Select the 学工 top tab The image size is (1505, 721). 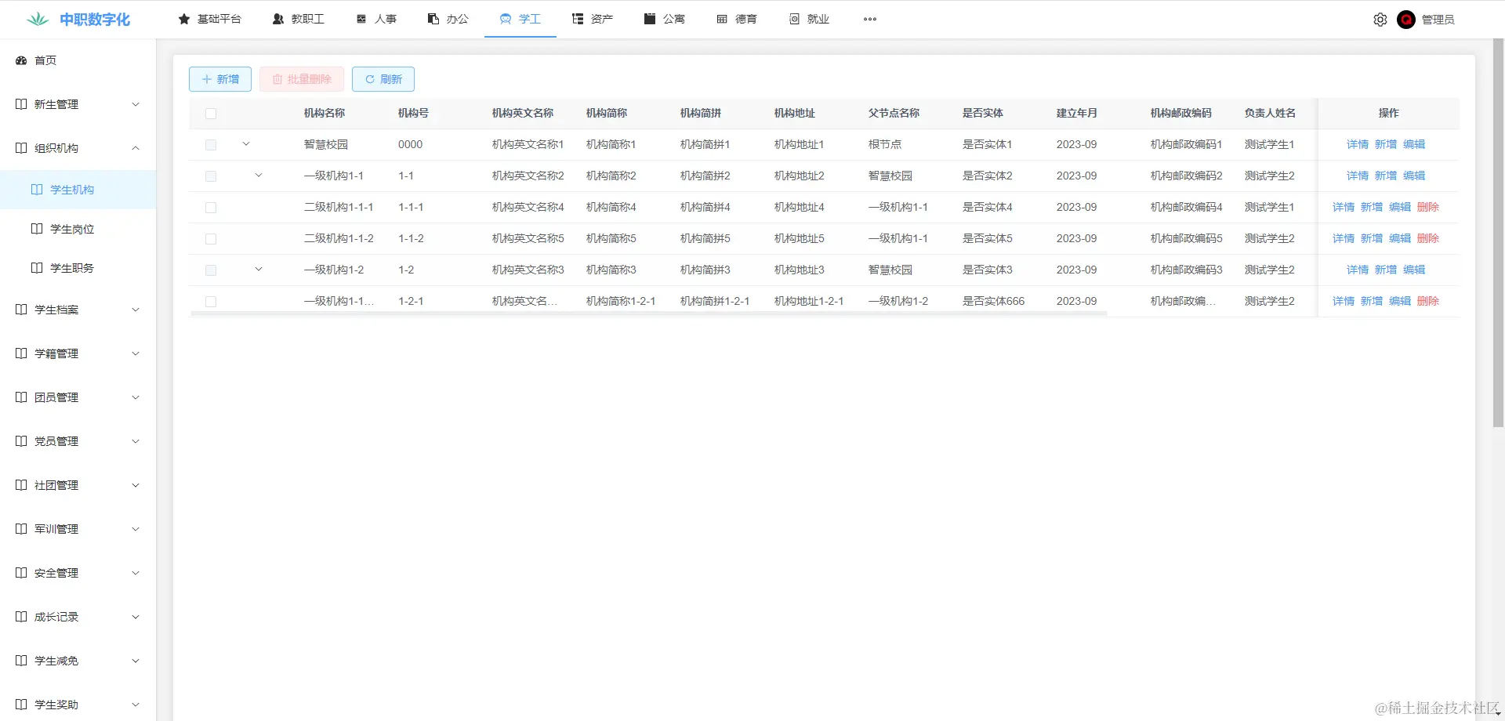[520, 19]
